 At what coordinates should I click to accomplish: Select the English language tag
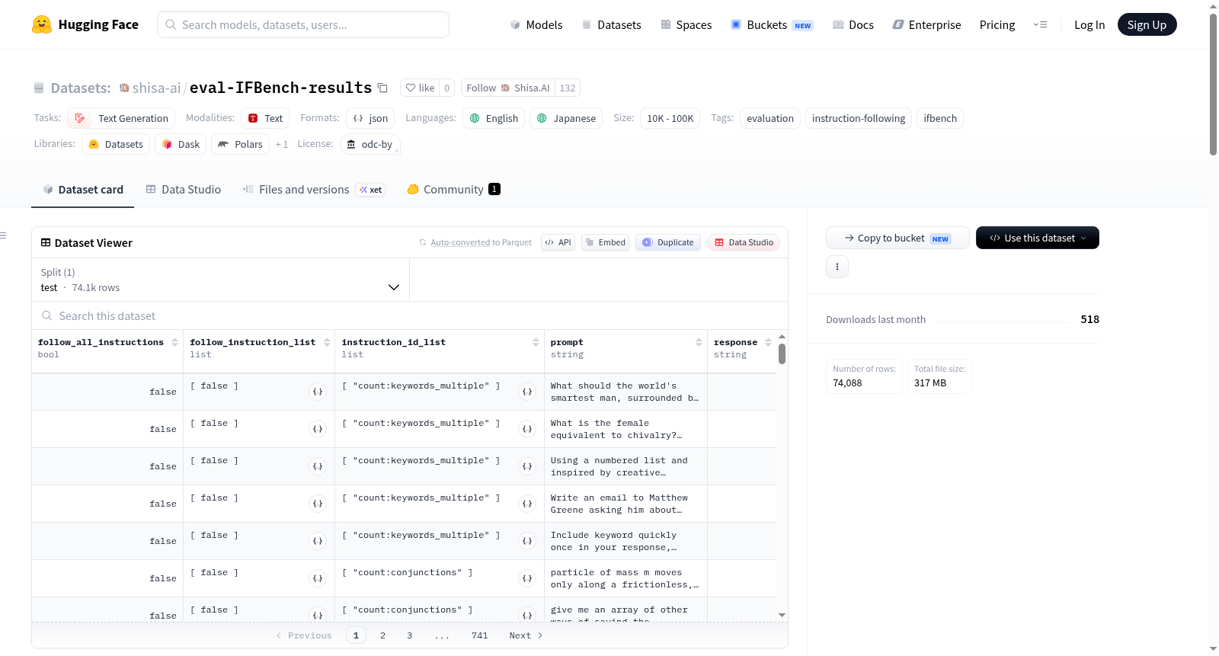point(494,118)
